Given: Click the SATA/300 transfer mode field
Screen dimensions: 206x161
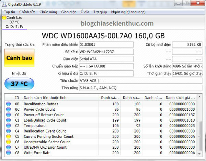Looking at the screenshot, I should click(106, 66).
